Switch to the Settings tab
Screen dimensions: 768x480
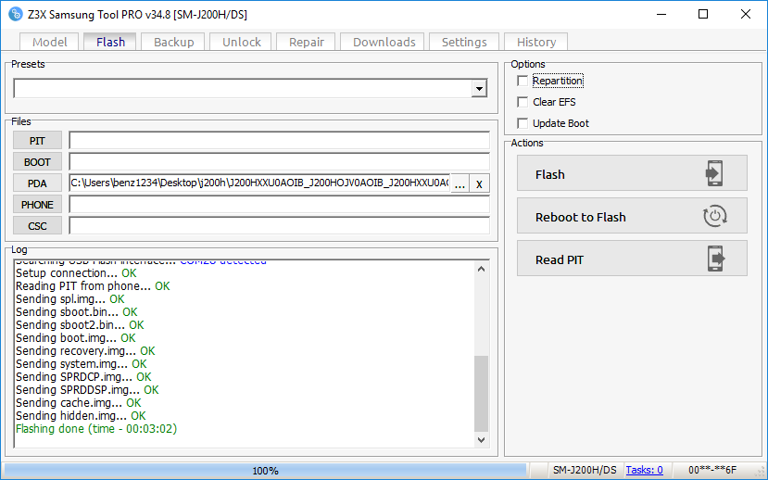point(464,42)
